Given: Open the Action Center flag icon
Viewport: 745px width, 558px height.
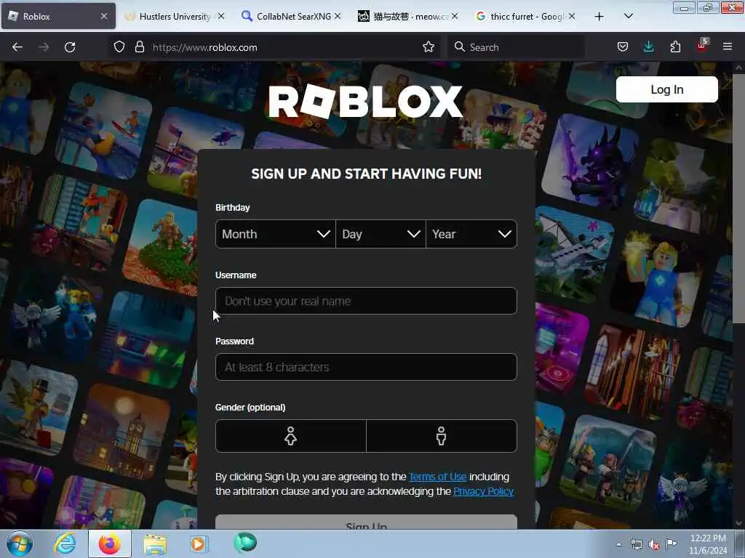Looking at the screenshot, I should pyautogui.click(x=671, y=544).
